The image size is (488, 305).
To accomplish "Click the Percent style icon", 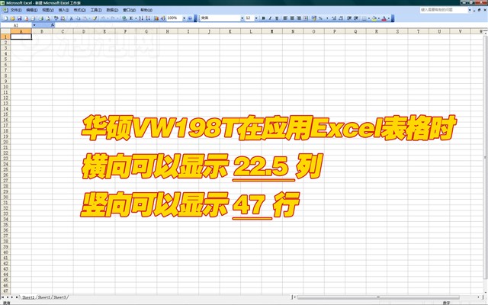I will tap(320, 18).
